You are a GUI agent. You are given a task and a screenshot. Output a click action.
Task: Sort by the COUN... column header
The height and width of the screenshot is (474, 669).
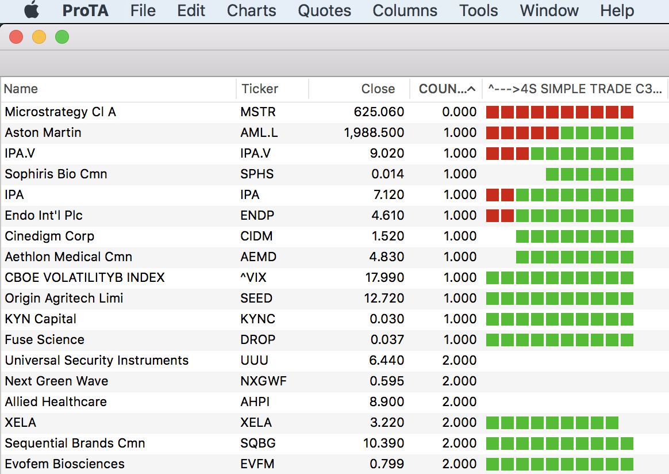click(446, 89)
